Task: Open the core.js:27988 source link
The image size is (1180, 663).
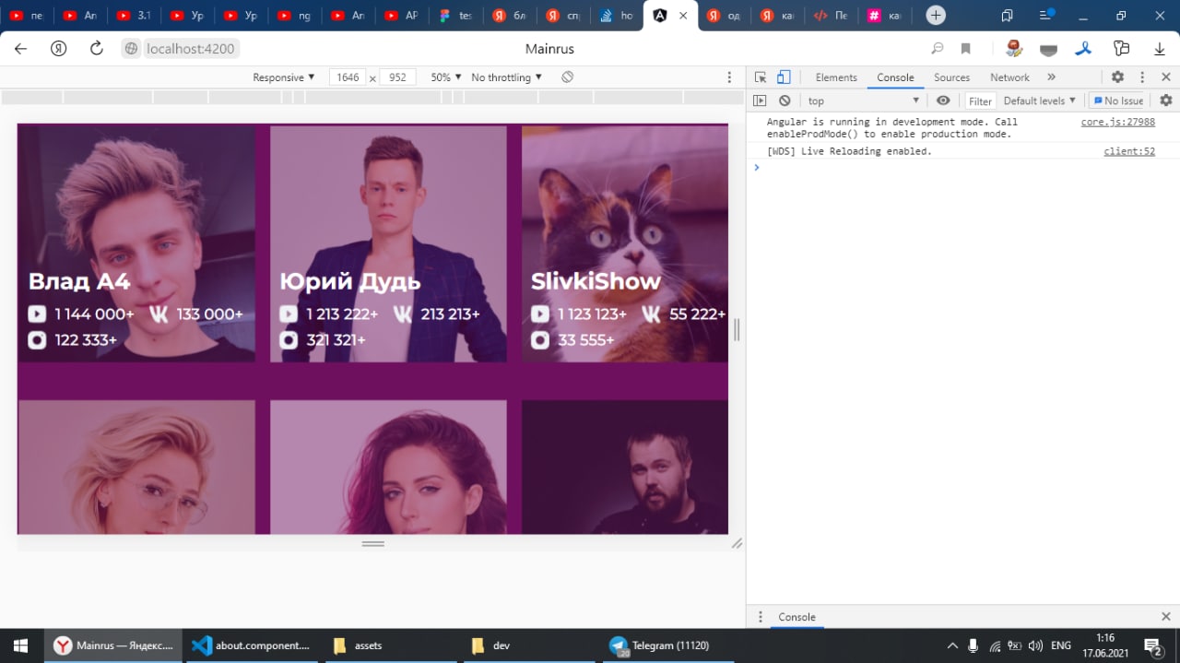Action: tap(1117, 122)
